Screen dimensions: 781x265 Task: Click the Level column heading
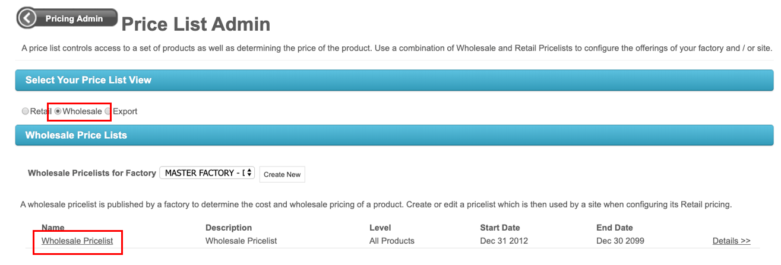(x=380, y=228)
